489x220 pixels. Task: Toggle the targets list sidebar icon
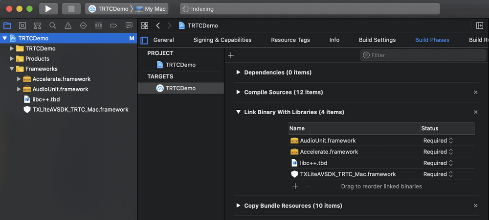tap(144, 40)
